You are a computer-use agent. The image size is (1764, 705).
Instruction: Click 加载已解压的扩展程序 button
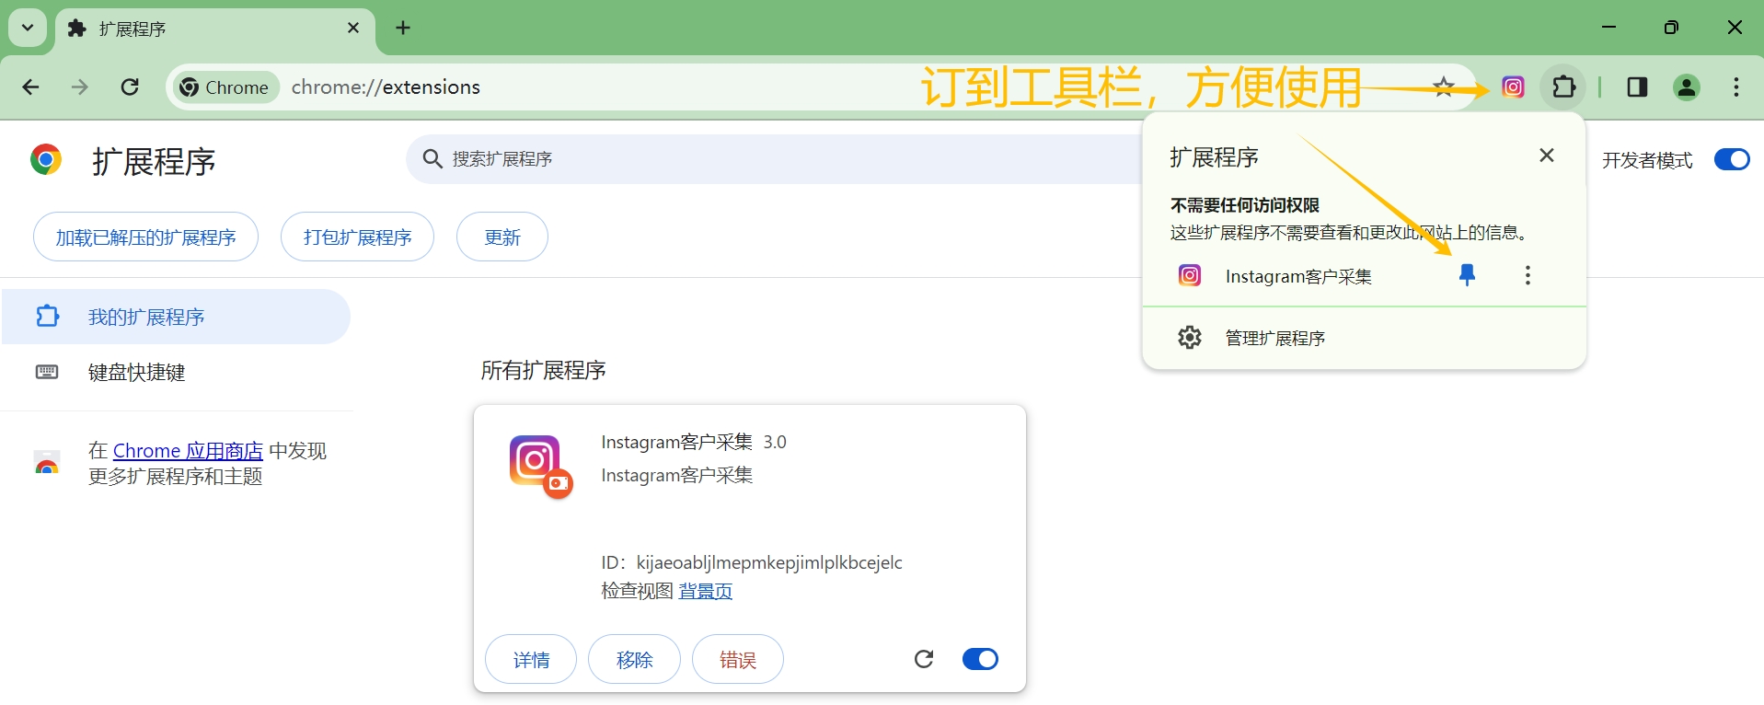pos(145,237)
